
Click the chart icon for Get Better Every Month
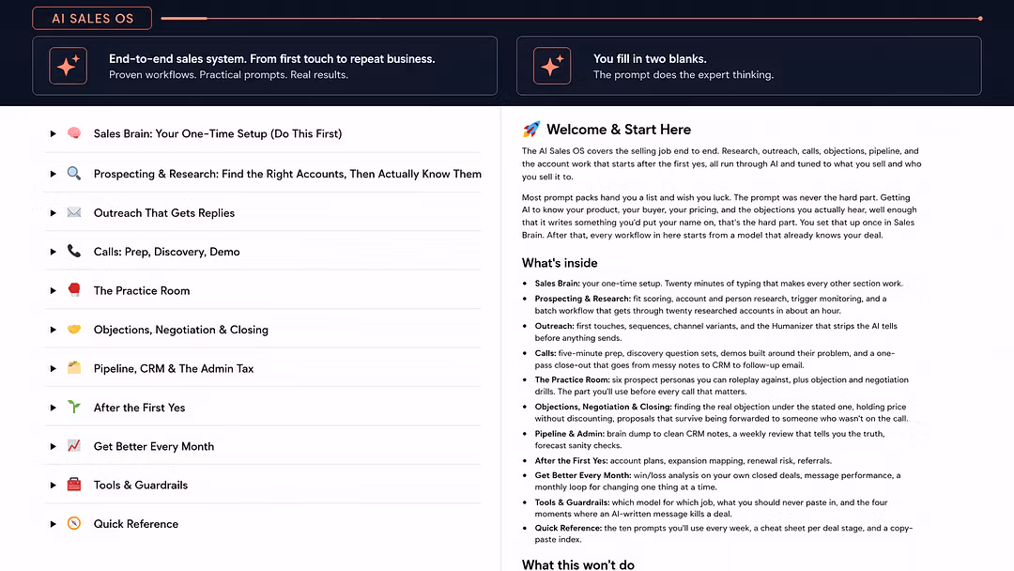(x=74, y=445)
